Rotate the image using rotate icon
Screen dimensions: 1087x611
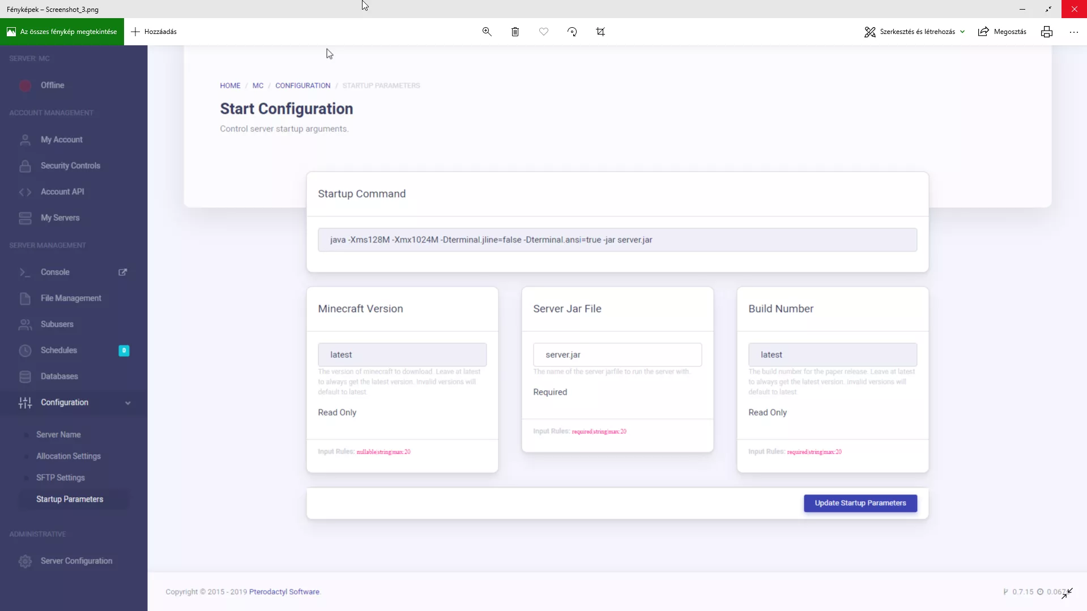coord(572,32)
